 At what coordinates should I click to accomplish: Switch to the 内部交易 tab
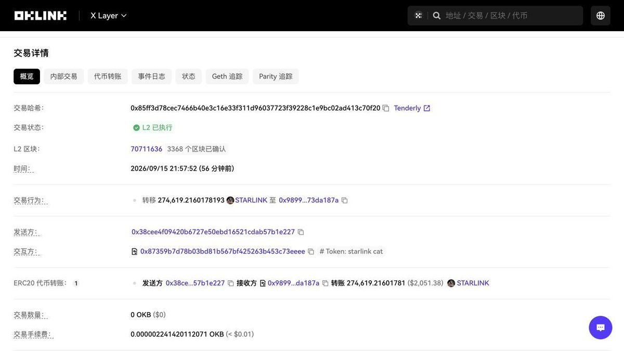(63, 76)
